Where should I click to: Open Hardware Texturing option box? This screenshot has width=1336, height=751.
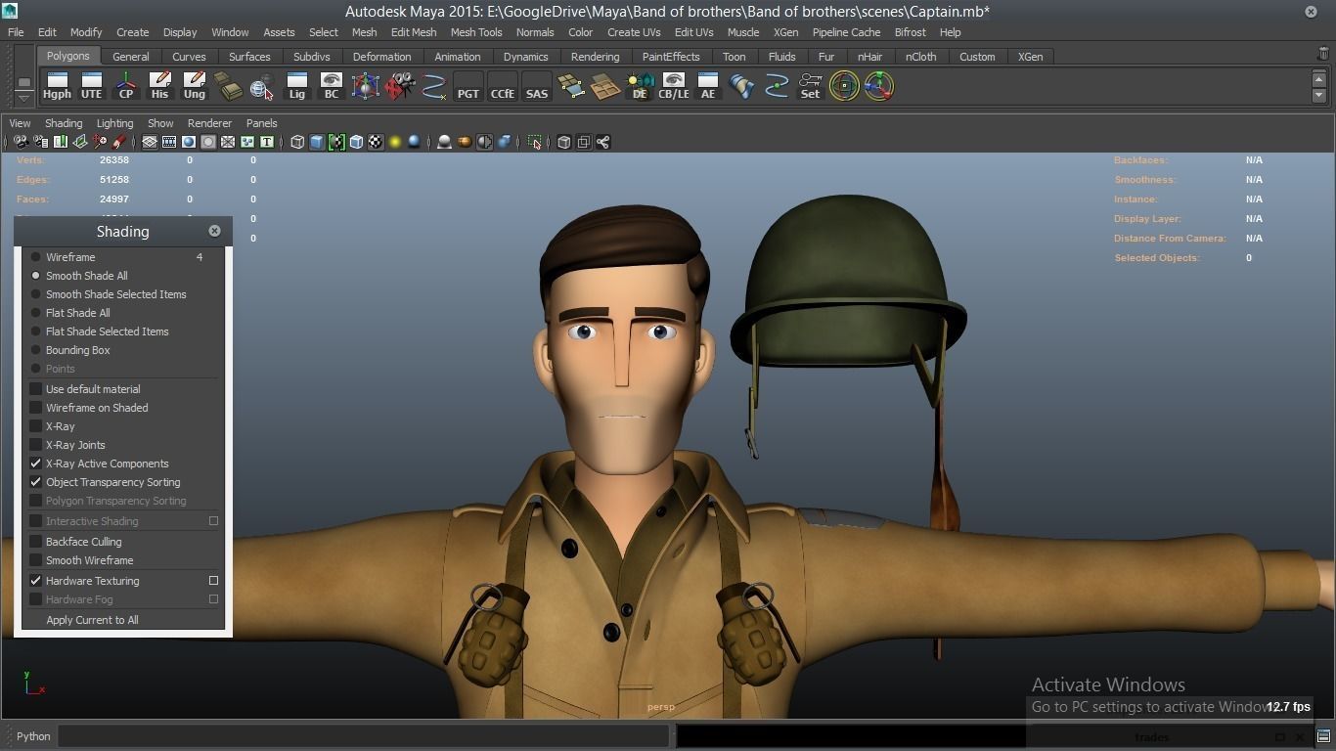213,581
